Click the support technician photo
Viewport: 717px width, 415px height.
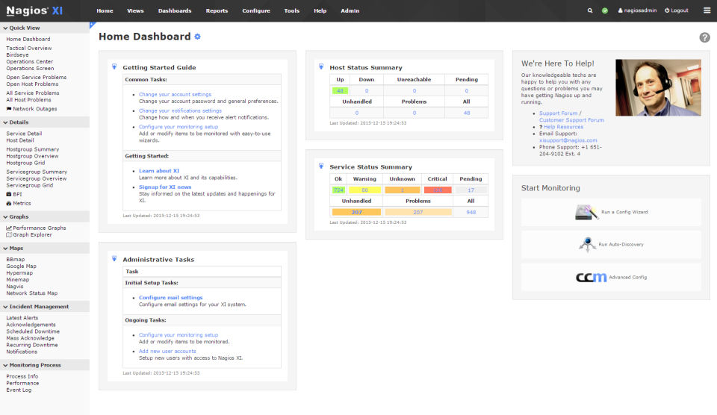pyautogui.click(x=658, y=87)
